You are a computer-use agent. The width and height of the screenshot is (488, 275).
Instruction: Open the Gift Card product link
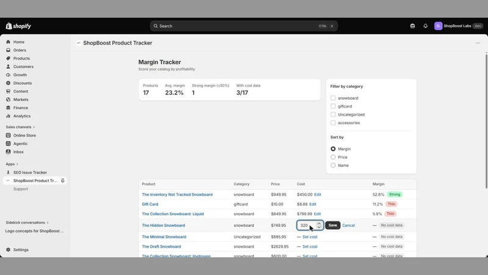pos(150,204)
